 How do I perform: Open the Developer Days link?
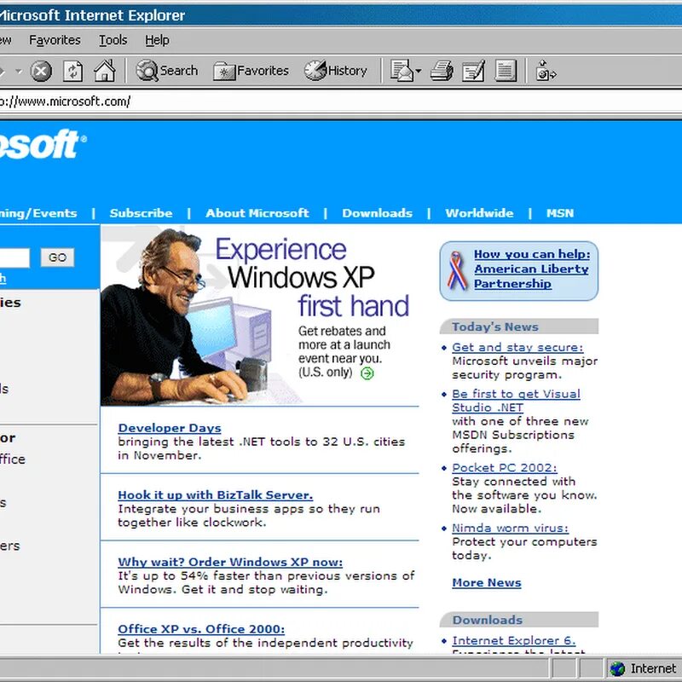point(170,428)
